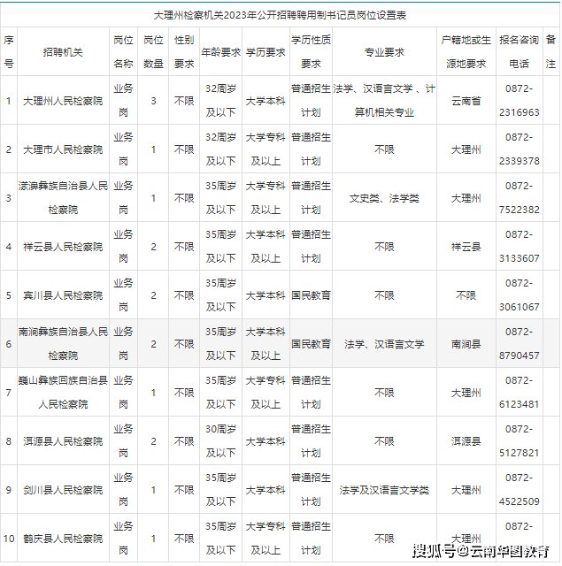Image resolution: width=562 pixels, height=566 pixels.
Task: Select the 鹤庆县人民检察院 cell
Action: [x=63, y=539]
